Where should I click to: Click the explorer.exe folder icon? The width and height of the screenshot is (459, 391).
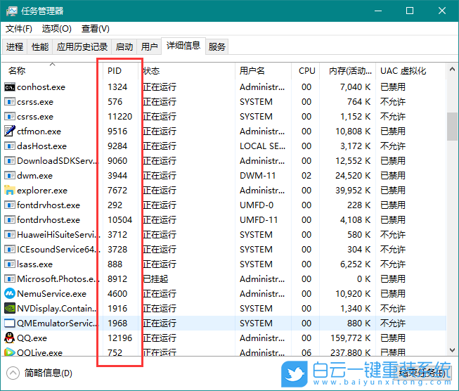[x=10, y=190]
